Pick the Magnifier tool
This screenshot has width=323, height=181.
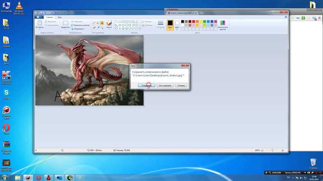[102, 26]
